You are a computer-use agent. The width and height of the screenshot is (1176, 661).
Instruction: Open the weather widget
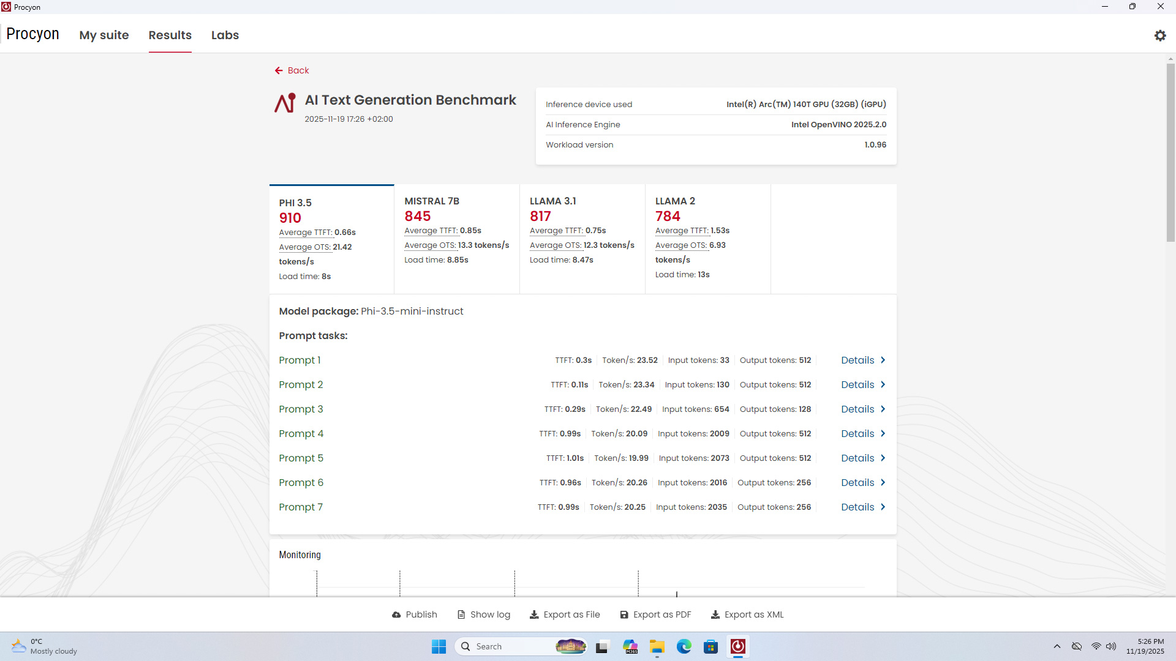pyautogui.click(x=45, y=646)
